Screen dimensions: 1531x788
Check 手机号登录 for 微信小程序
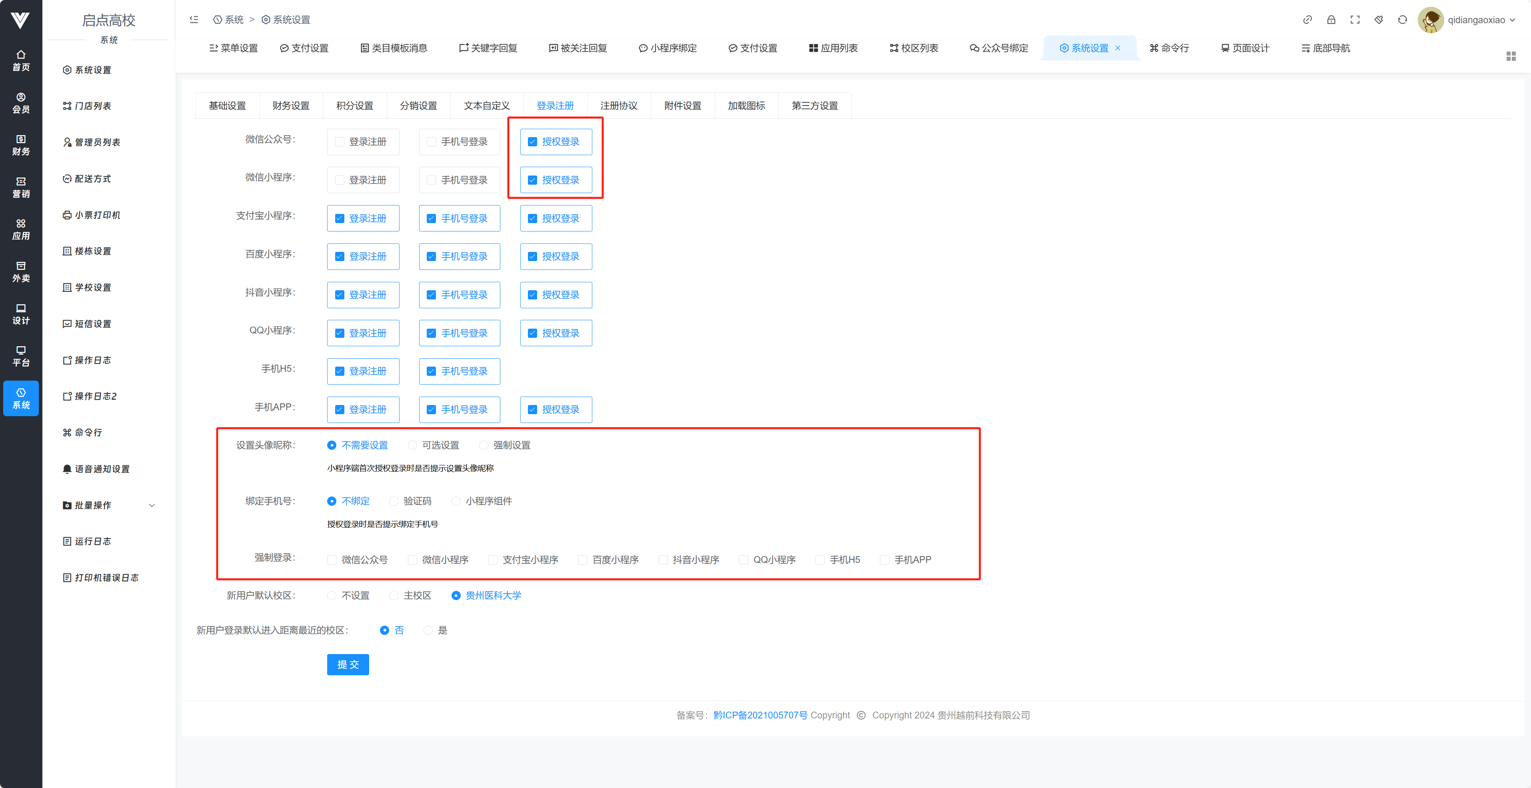coord(432,180)
